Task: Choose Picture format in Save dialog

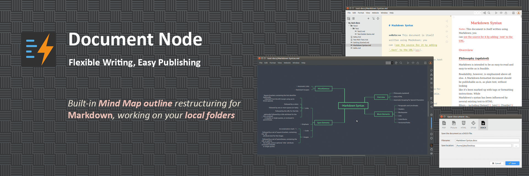Action: (454, 125)
